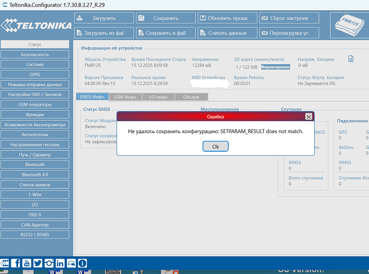Viewport: 369px width, 274px height.
Task: Open the information (i) icon
Action: [x=82, y=264]
